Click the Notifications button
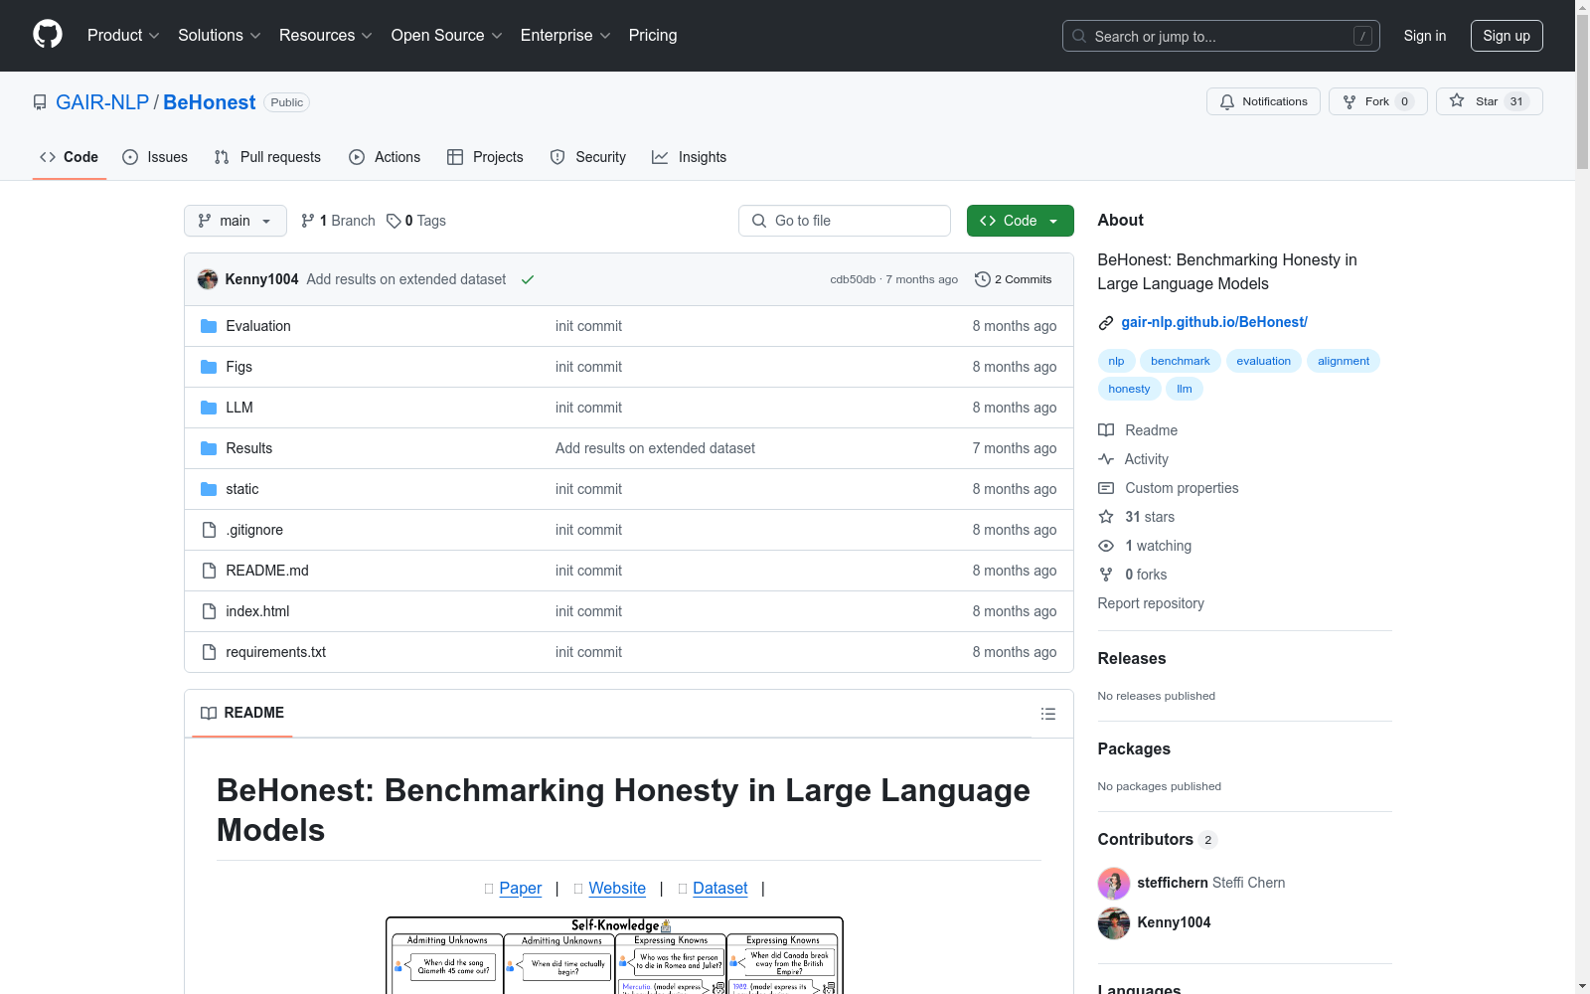The image size is (1590, 994). [x=1263, y=101]
